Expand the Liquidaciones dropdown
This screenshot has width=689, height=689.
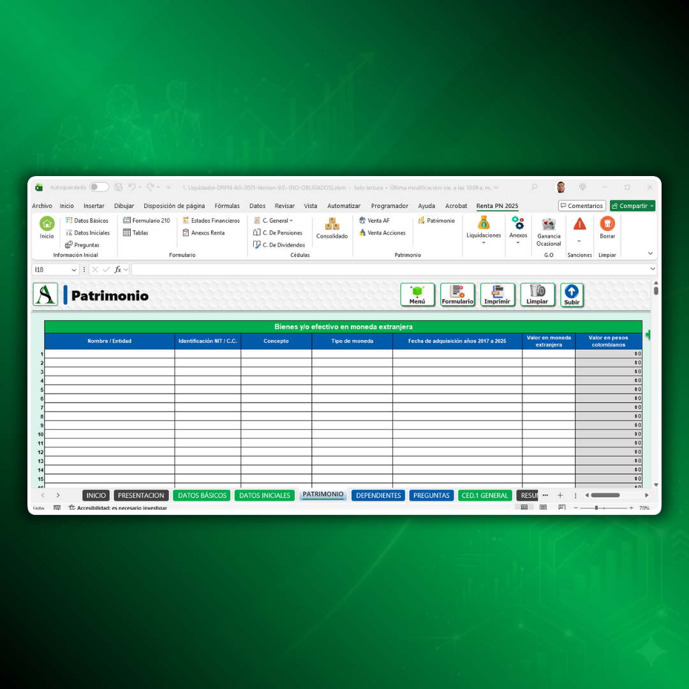(484, 242)
